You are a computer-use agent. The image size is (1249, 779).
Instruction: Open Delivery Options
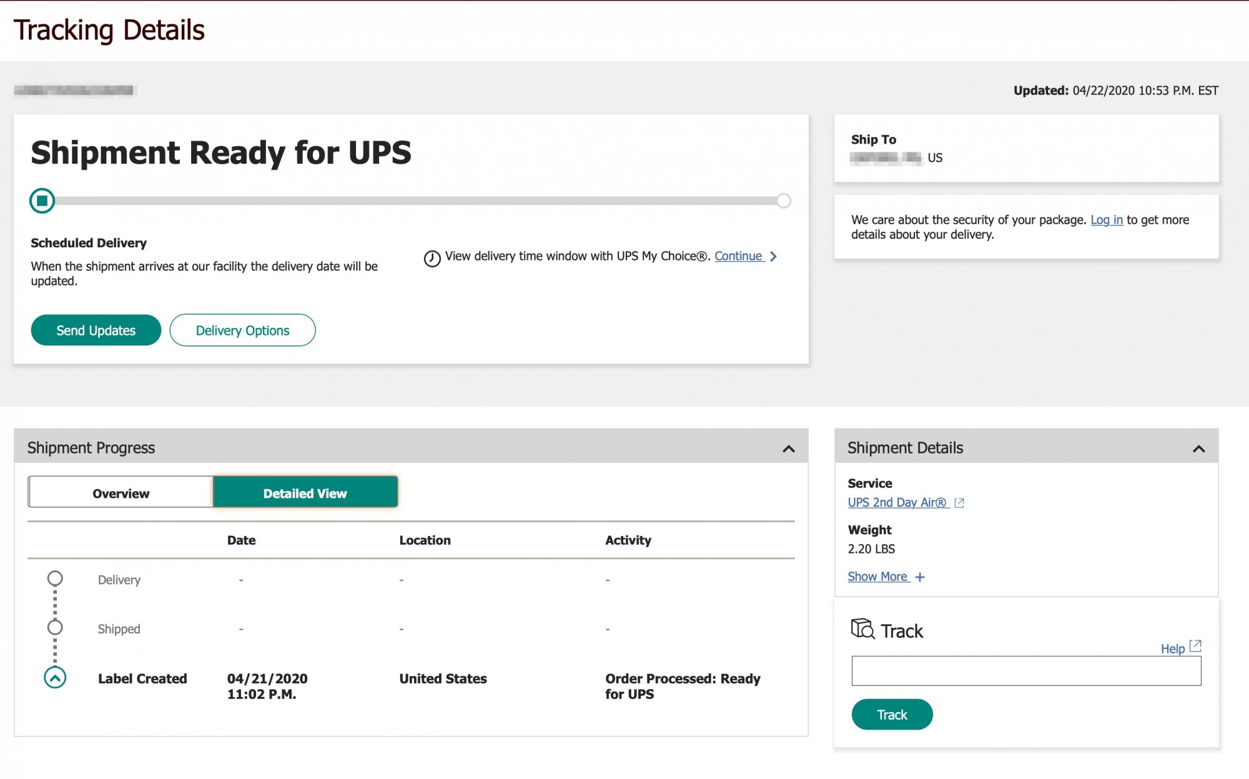pyautogui.click(x=242, y=330)
